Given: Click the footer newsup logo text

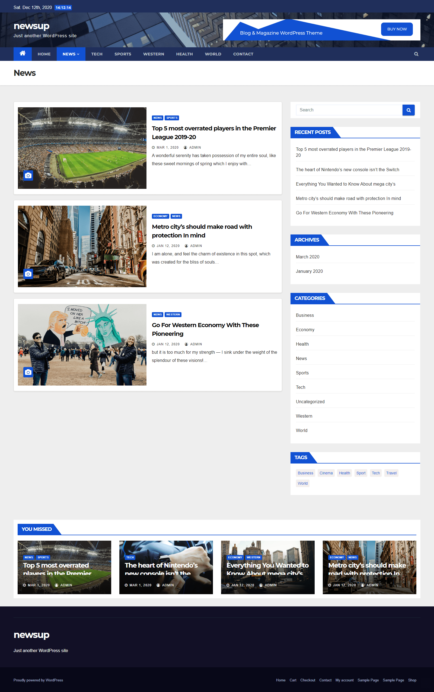Looking at the screenshot, I should pyautogui.click(x=31, y=635).
